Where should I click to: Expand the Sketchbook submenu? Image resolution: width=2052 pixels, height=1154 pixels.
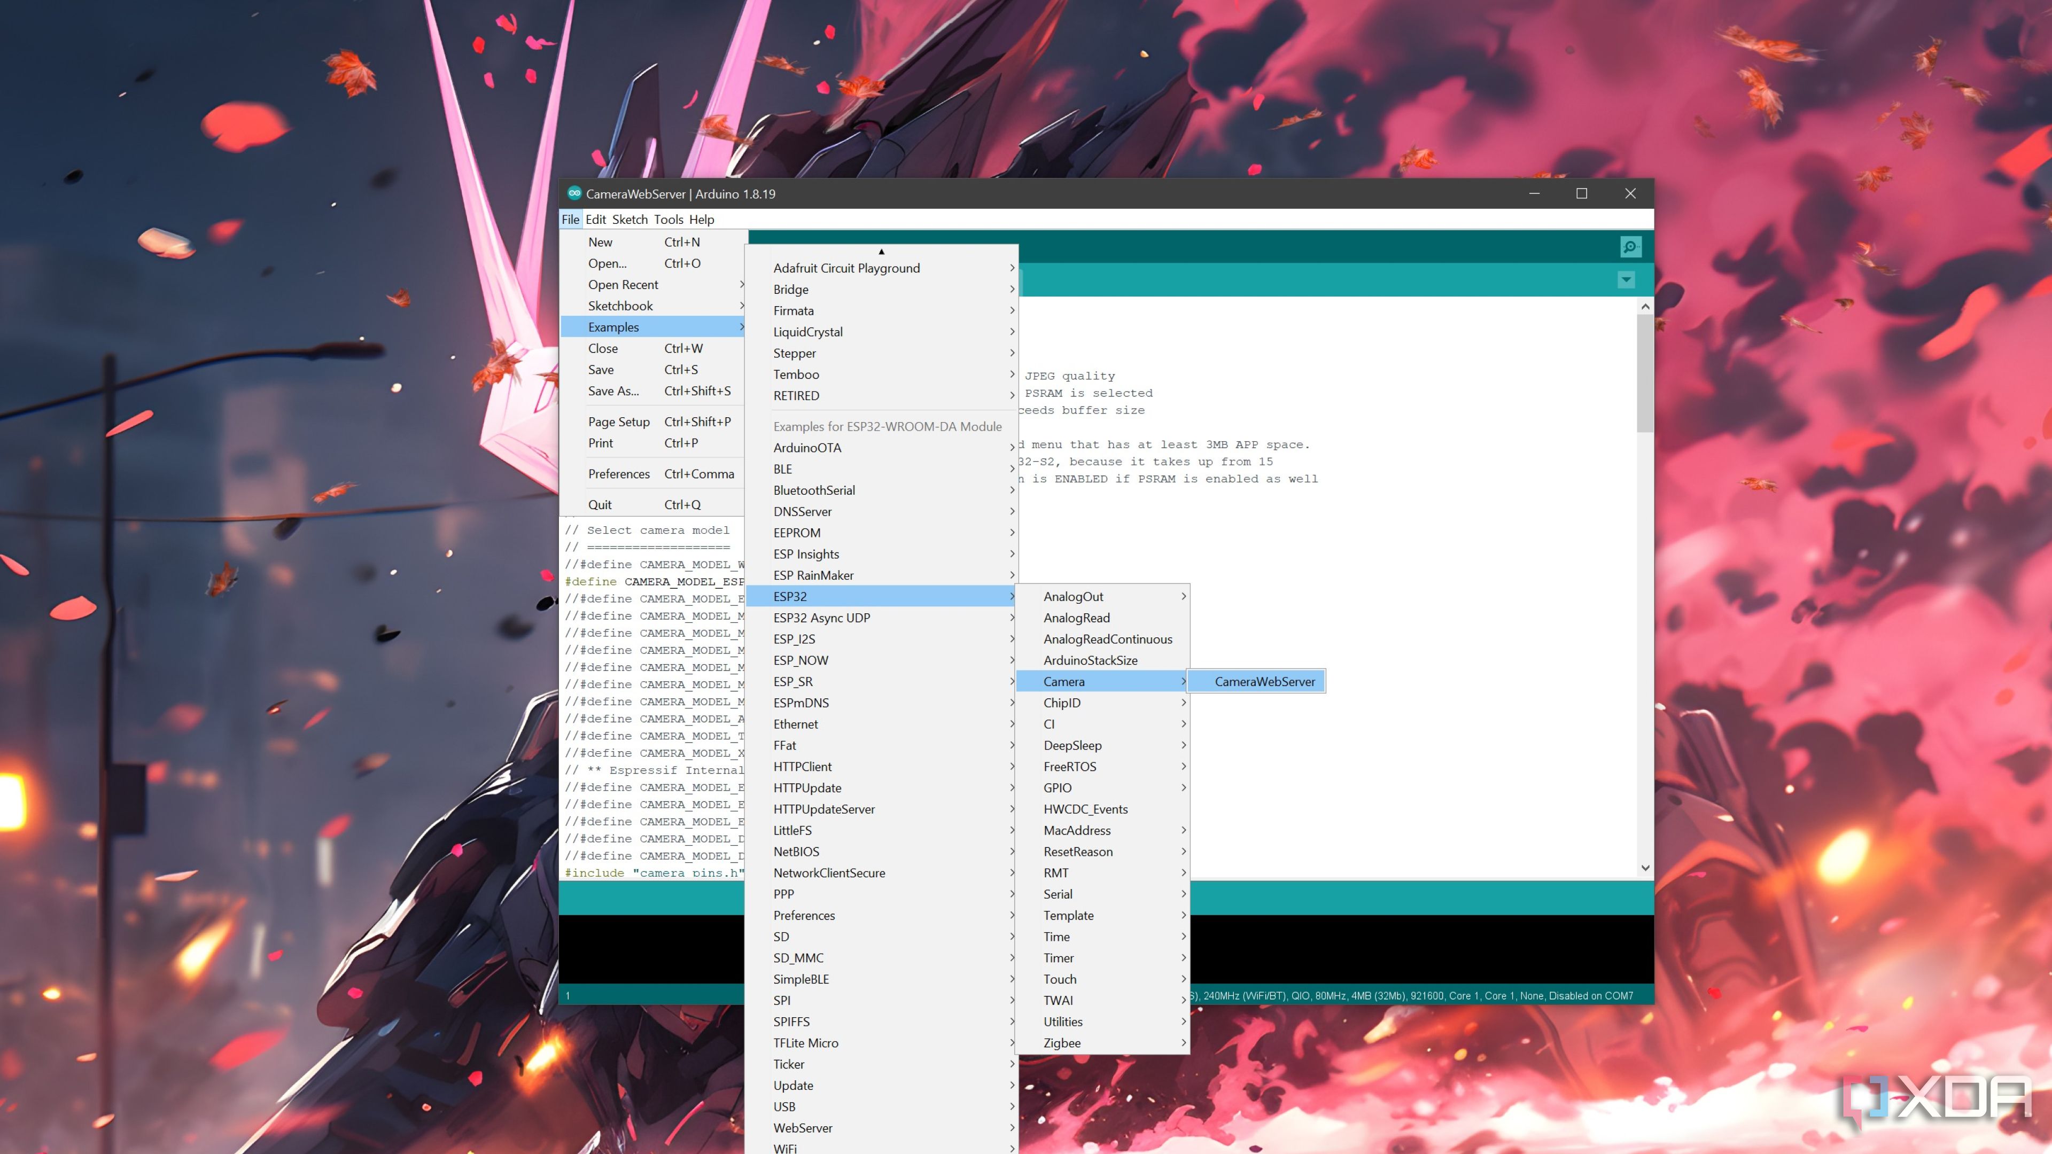653,306
